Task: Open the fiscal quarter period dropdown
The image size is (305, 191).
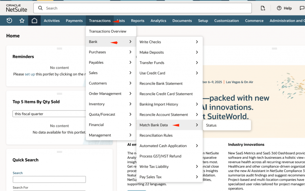Action: pyautogui.click(x=49, y=114)
